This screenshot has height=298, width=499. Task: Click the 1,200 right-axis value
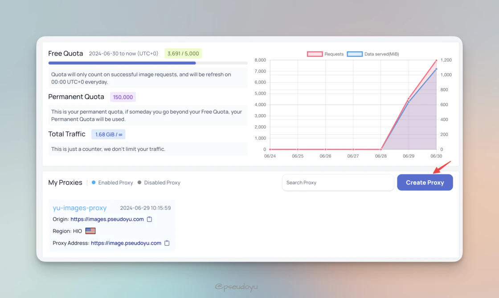(446, 60)
